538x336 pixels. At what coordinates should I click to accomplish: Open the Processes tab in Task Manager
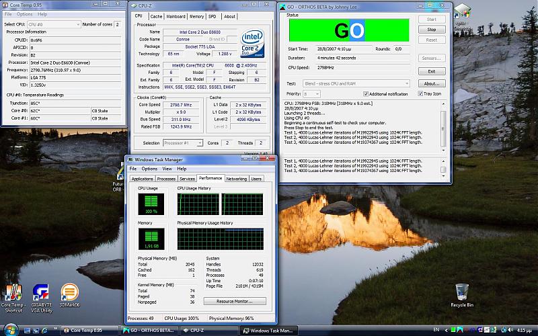[166, 179]
